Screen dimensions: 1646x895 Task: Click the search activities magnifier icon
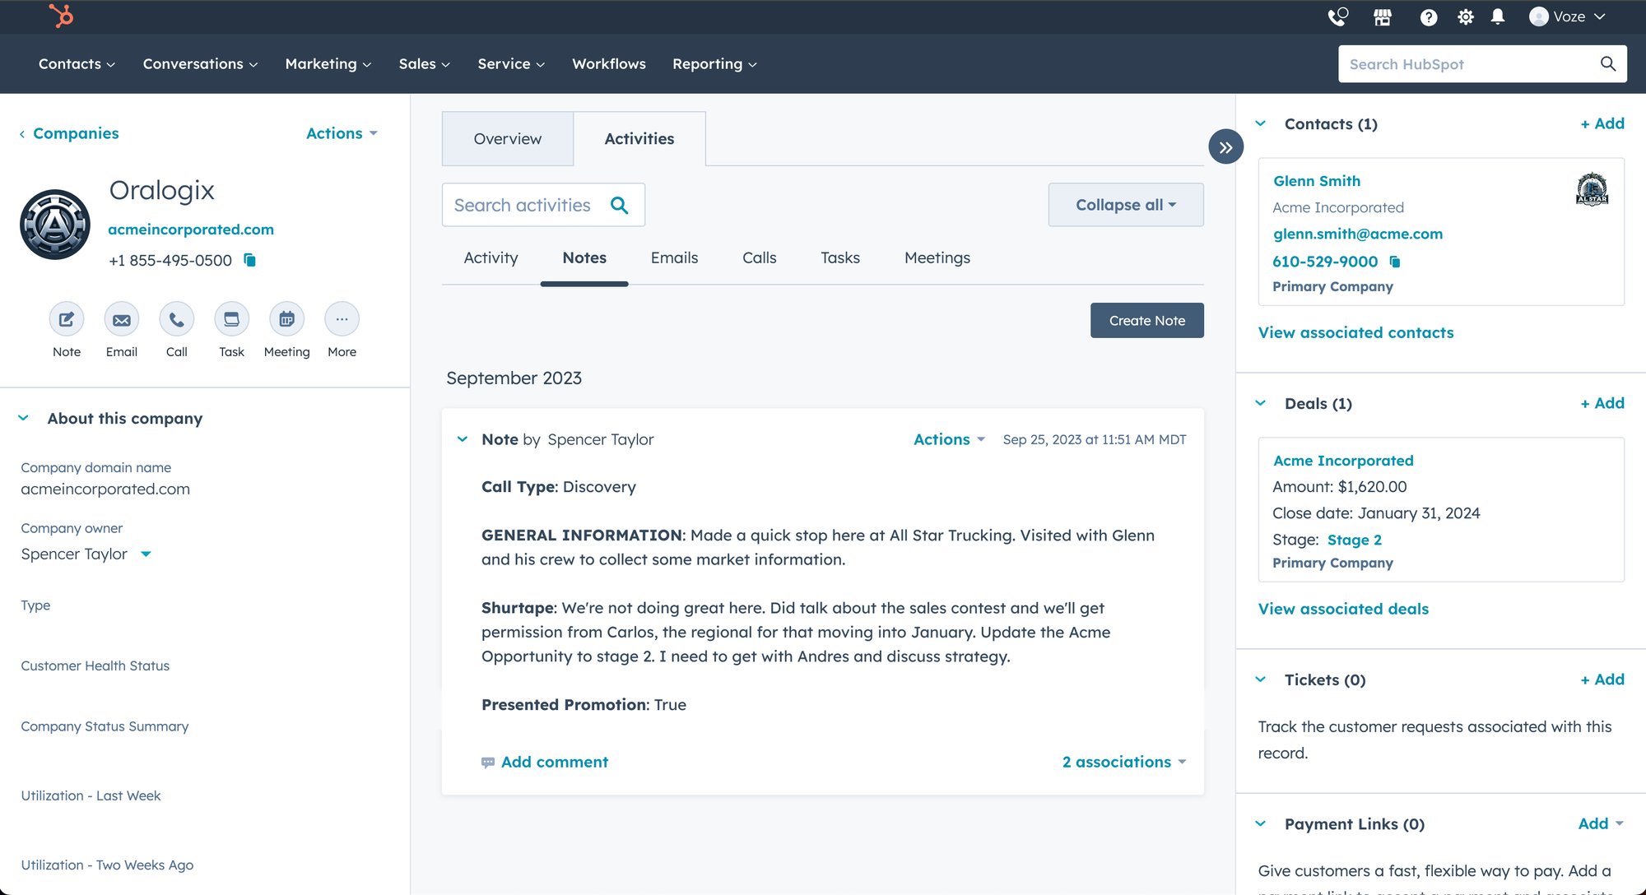(x=620, y=205)
